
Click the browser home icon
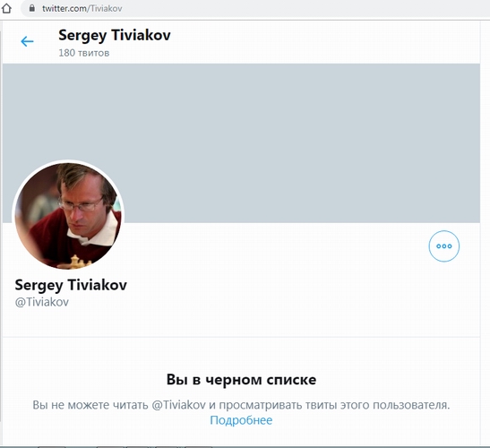click(6, 8)
